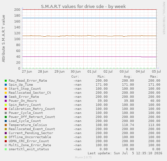Click the Power_On_Hours purple legend swatch
167x161 pixels.
6,101
